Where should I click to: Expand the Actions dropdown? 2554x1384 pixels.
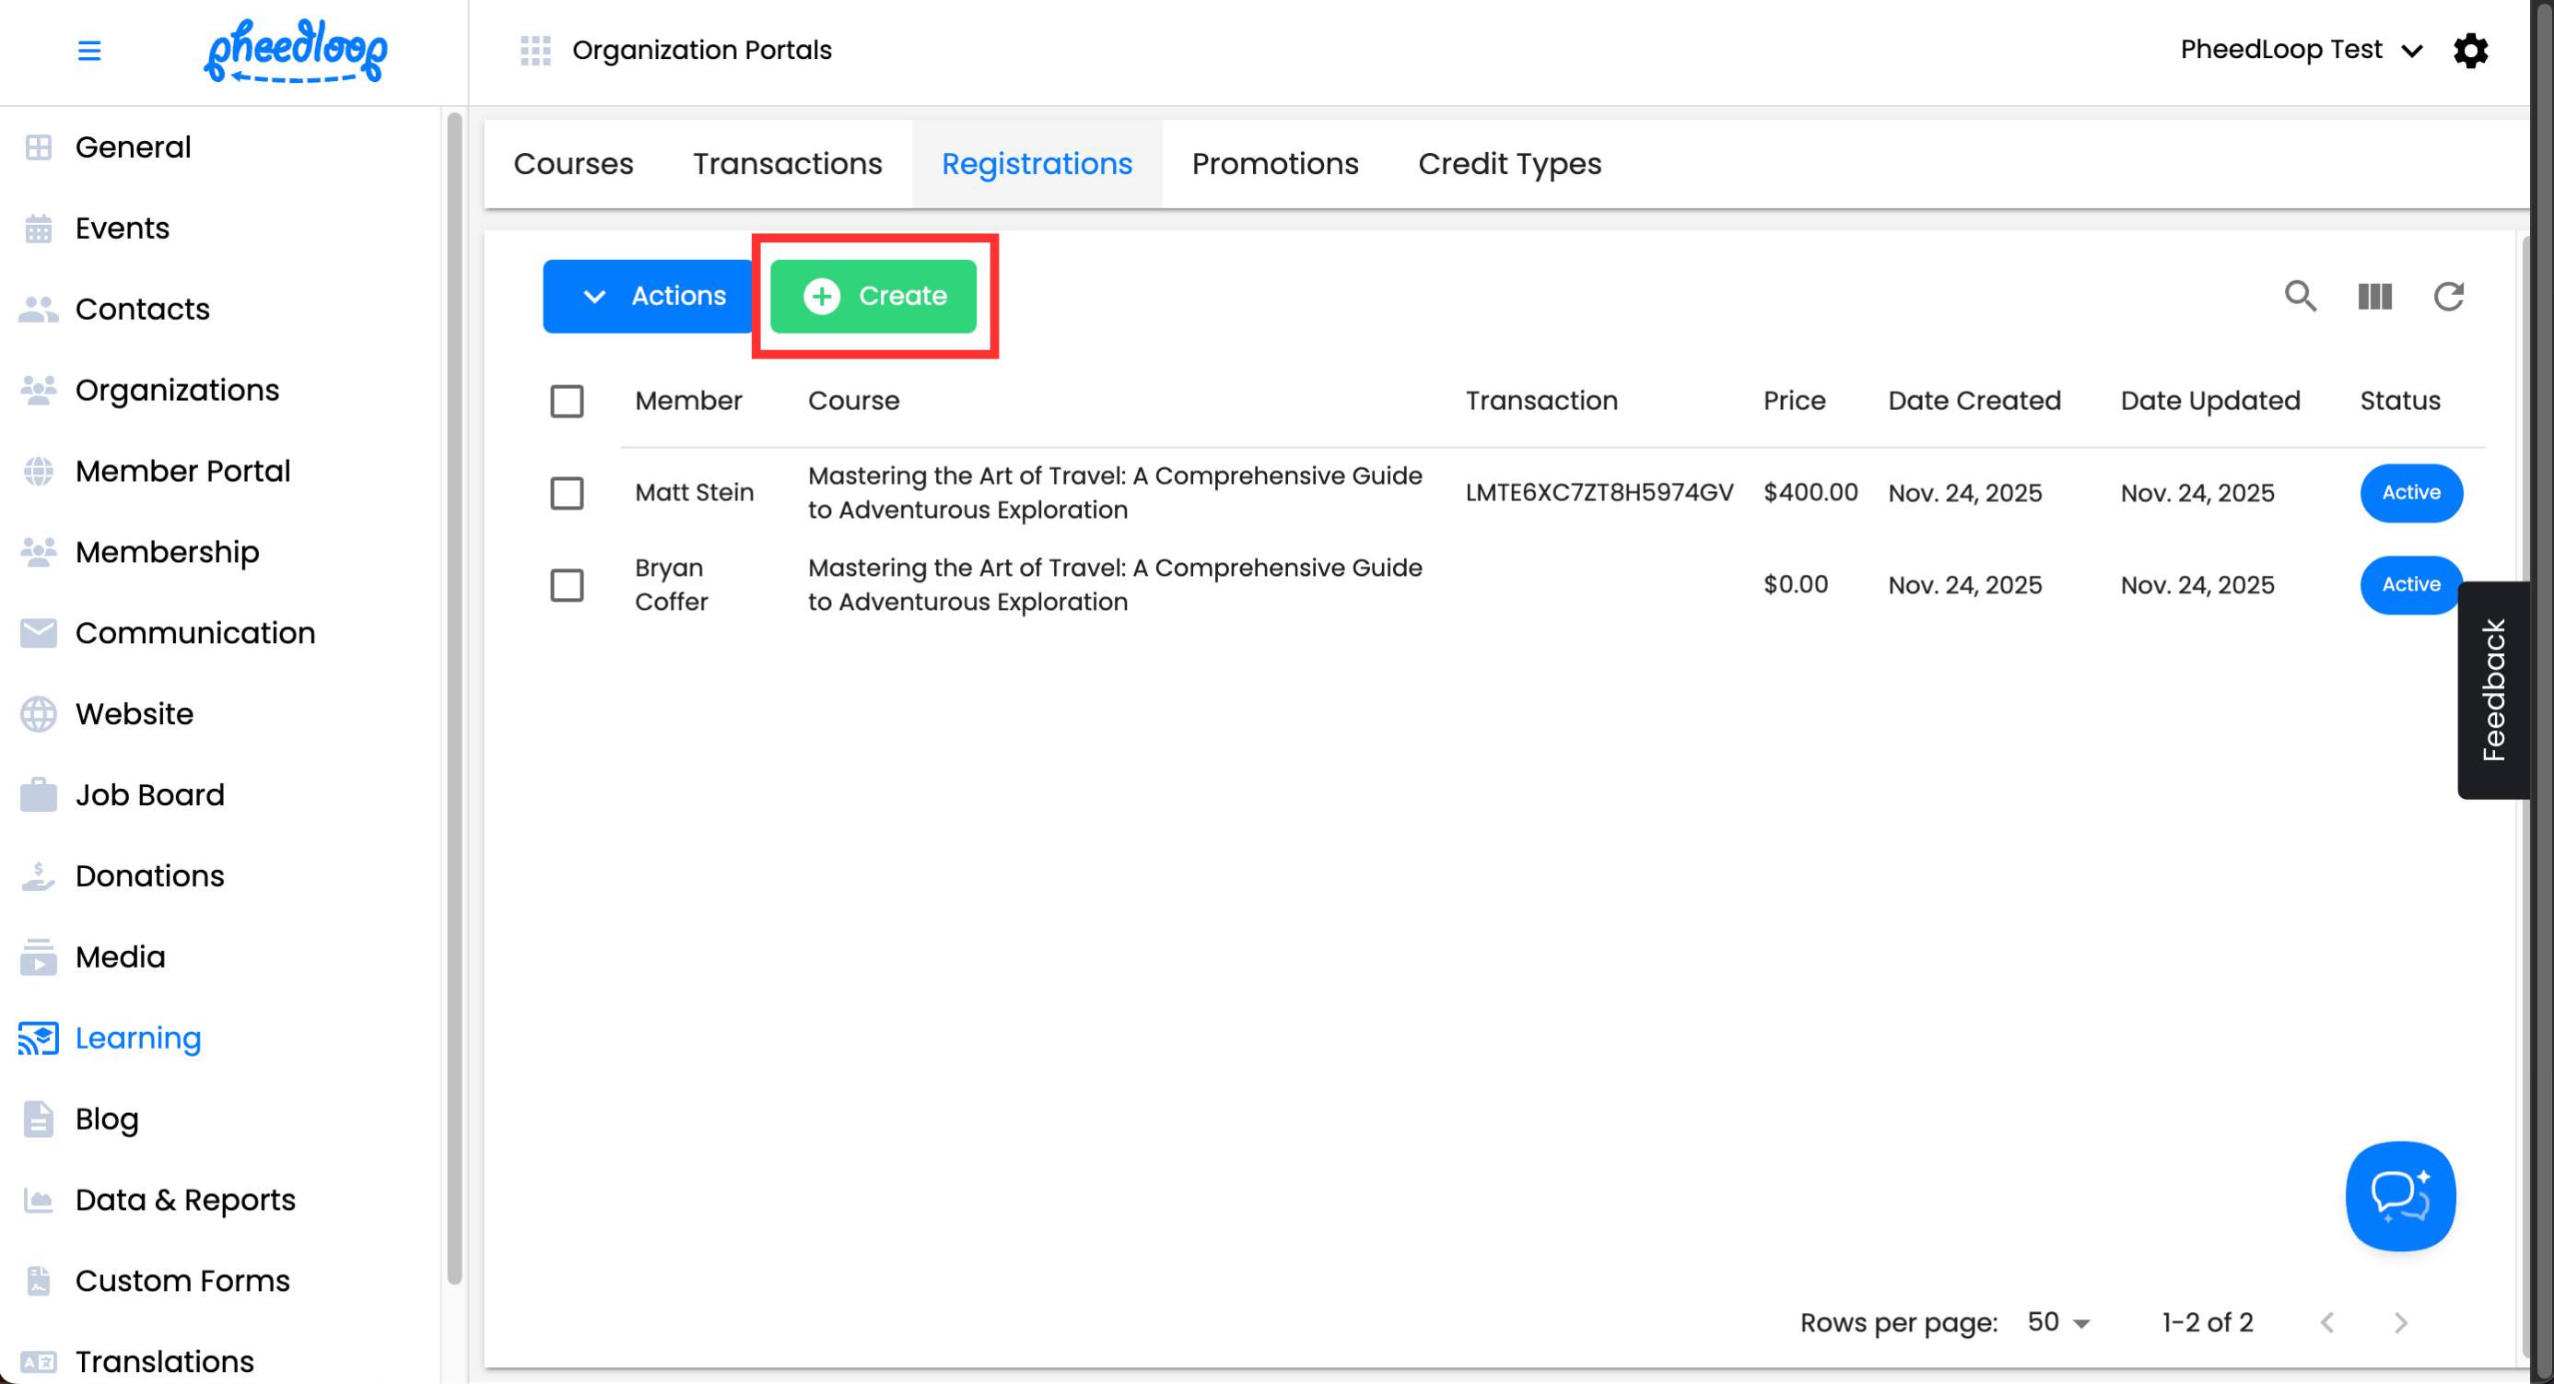[650, 296]
